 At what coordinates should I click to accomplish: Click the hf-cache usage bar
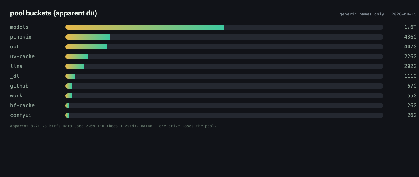coord(224,106)
